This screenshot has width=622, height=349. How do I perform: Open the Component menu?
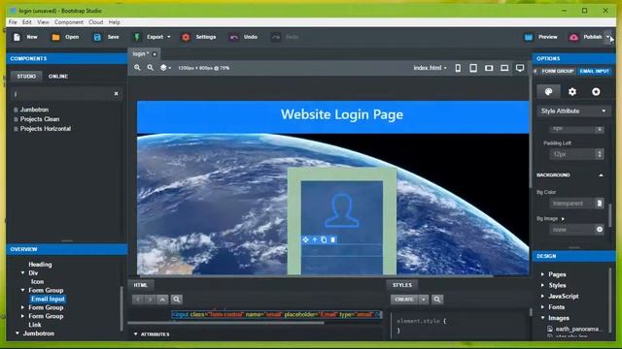tap(69, 22)
